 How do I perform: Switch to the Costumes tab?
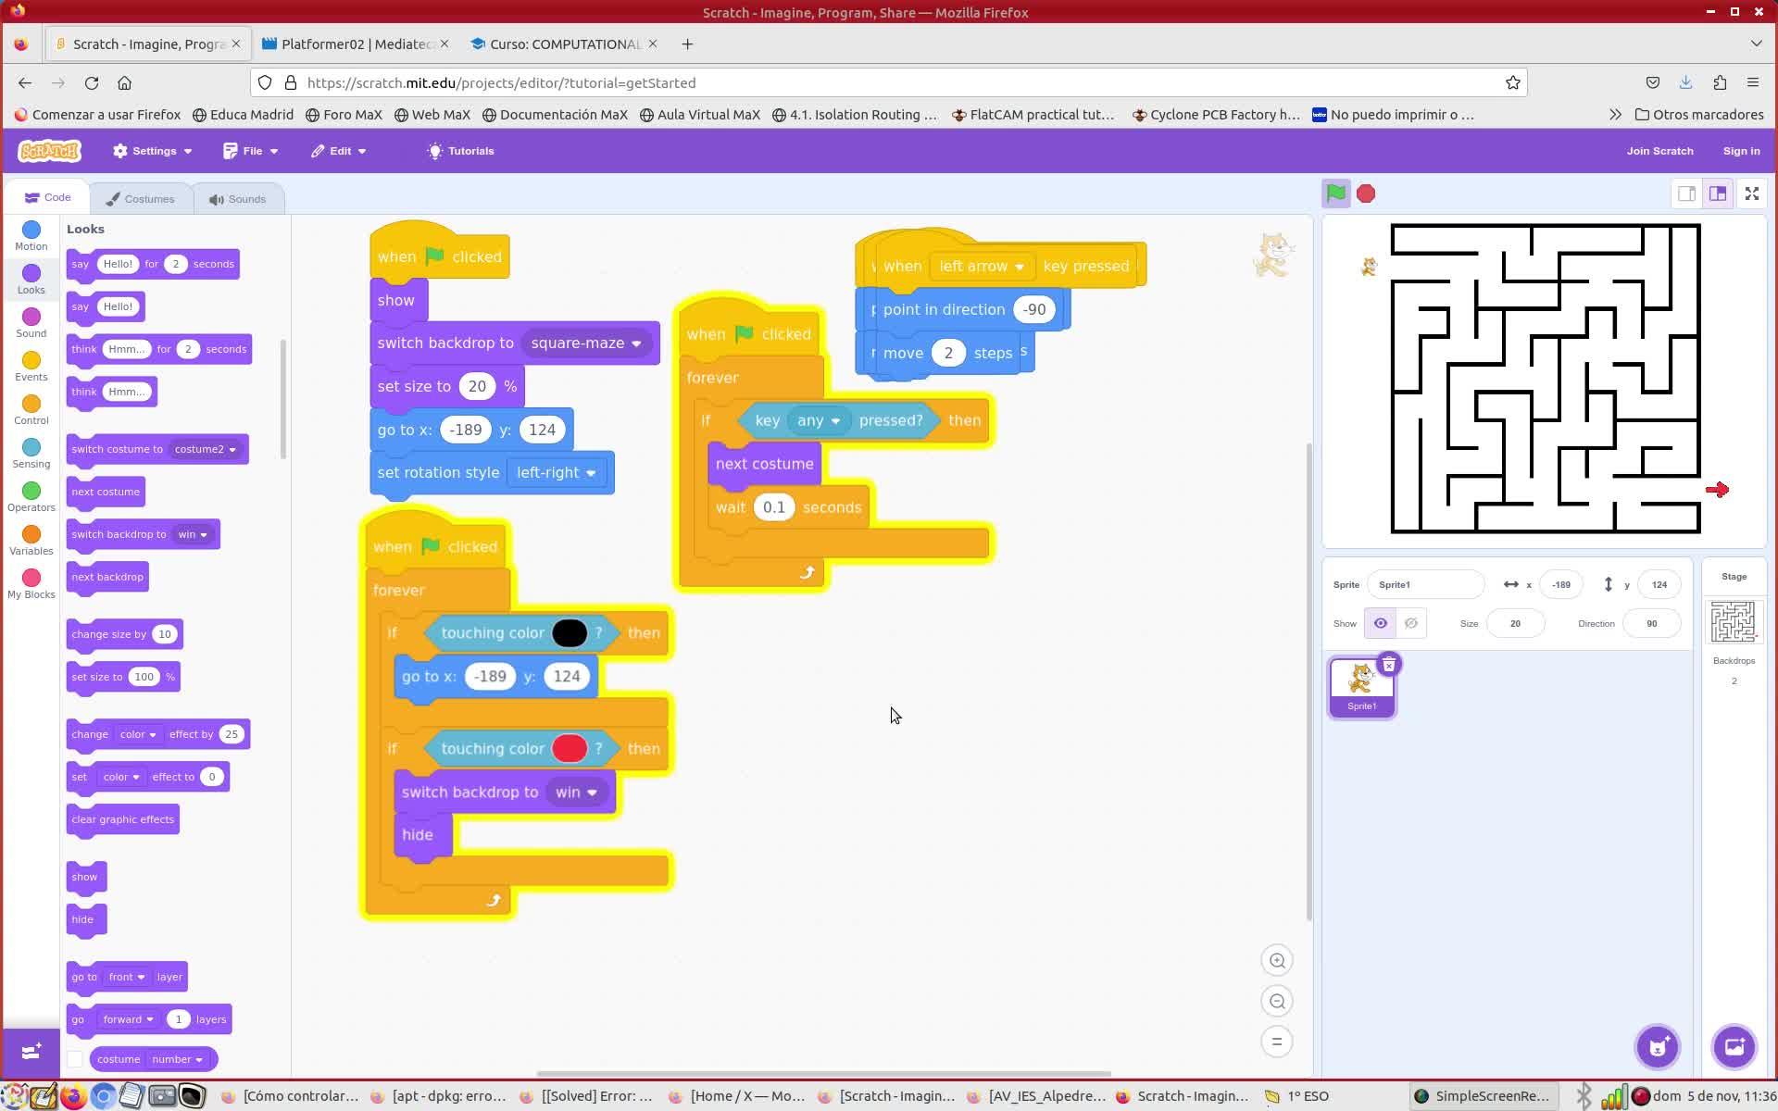point(140,199)
